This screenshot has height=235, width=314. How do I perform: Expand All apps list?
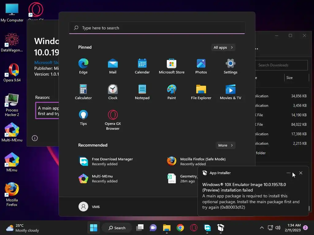click(x=223, y=47)
